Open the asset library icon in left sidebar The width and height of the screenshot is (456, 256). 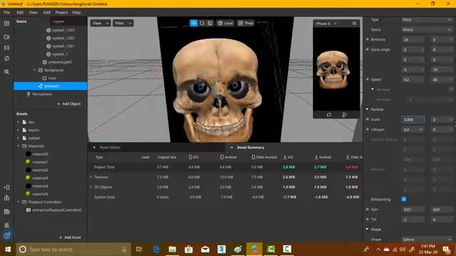click(x=6, y=212)
